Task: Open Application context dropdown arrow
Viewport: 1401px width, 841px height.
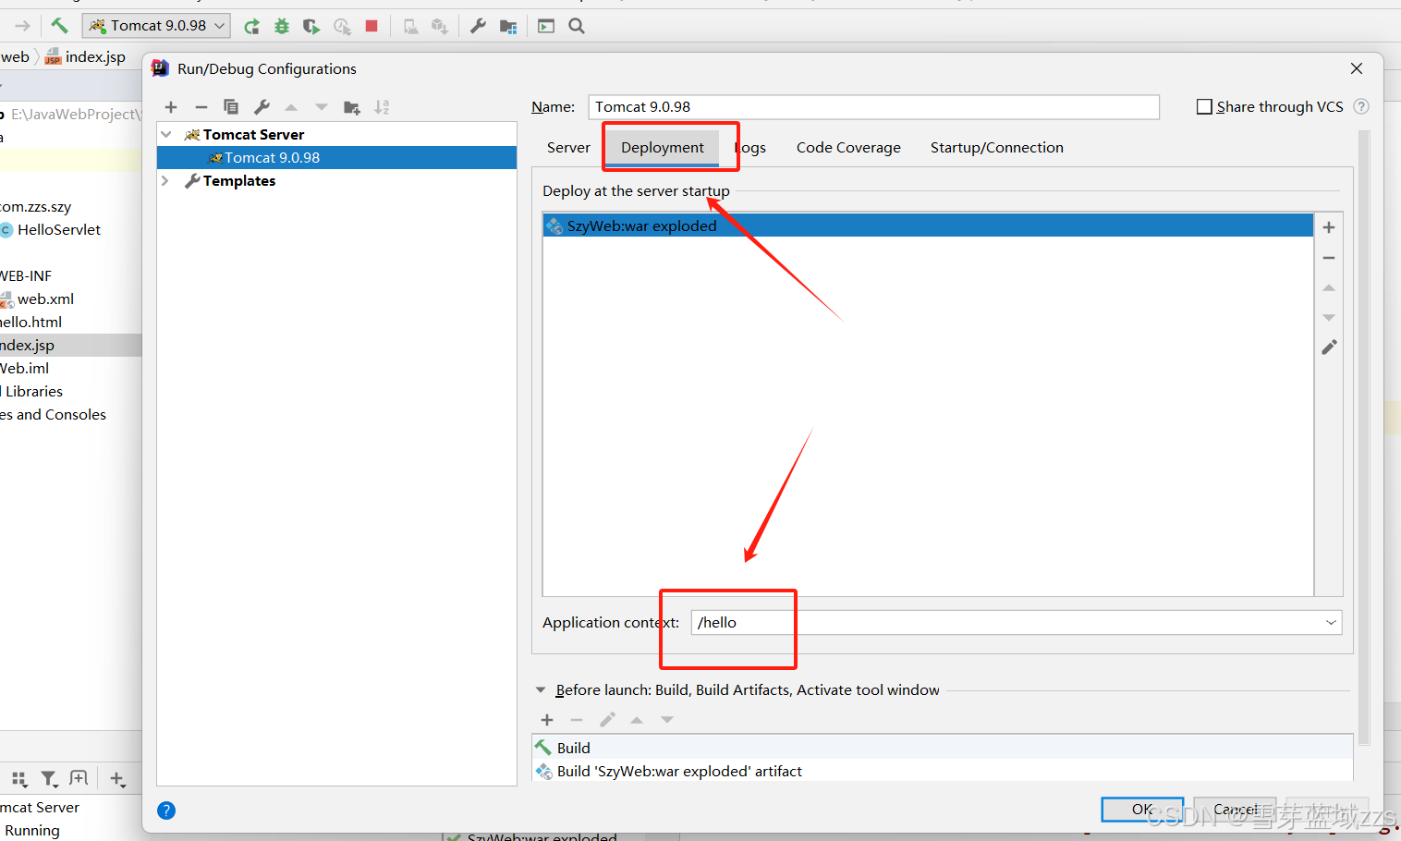Action: tap(1331, 623)
